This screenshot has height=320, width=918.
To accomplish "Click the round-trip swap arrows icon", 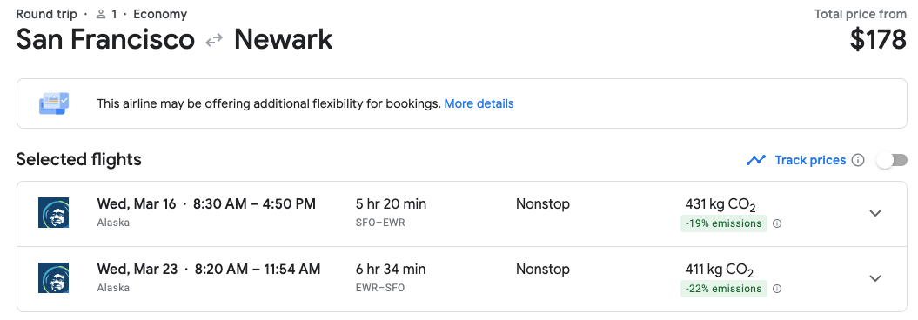I will click(x=214, y=40).
